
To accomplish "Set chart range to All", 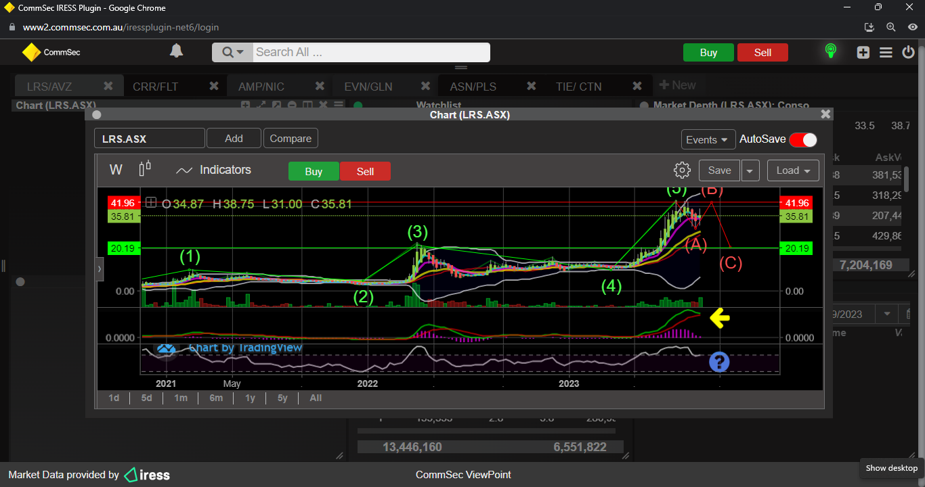I will tap(316, 398).
